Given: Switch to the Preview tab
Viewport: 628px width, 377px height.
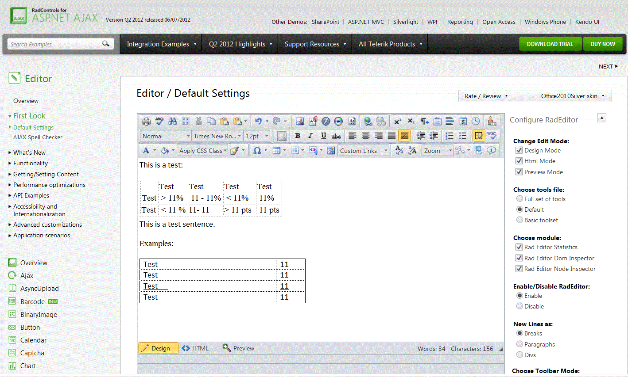Looking at the screenshot, I should click(x=239, y=348).
